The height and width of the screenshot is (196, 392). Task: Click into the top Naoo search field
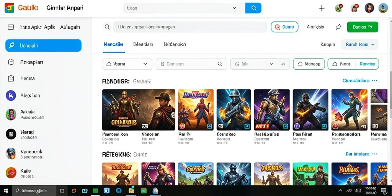[184, 8]
